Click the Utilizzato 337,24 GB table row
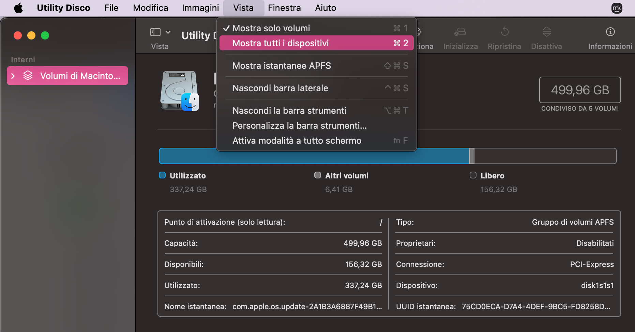635x332 pixels. pos(273,286)
